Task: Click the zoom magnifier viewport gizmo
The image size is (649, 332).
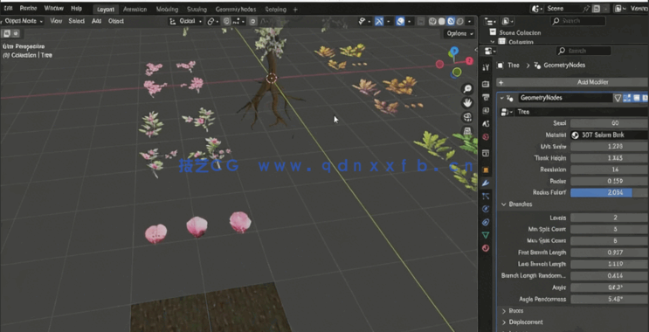Action: [467, 88]
